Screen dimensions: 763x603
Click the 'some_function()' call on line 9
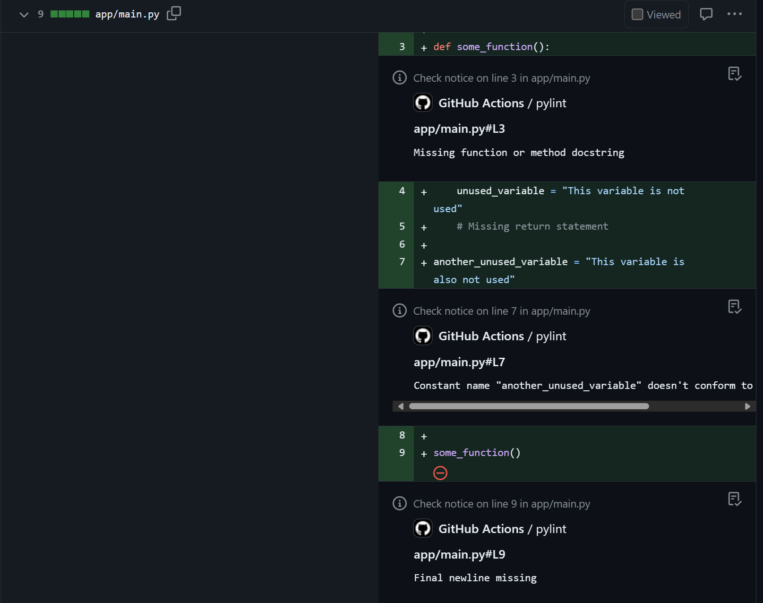pyautogui.click(x=477, y=453)
